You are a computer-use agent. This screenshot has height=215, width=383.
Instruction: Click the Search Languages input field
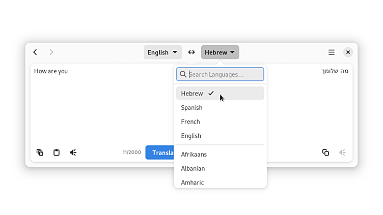225,75
